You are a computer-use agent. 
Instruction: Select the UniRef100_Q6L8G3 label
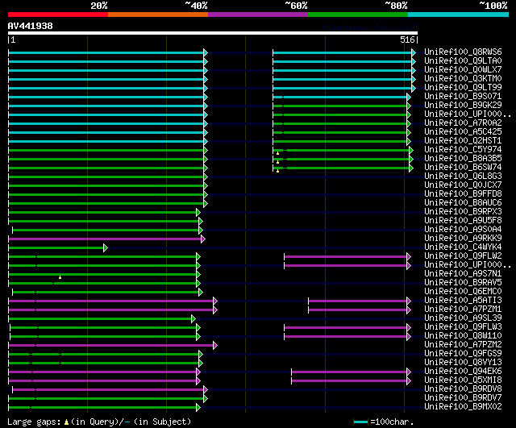coord(463,177)
